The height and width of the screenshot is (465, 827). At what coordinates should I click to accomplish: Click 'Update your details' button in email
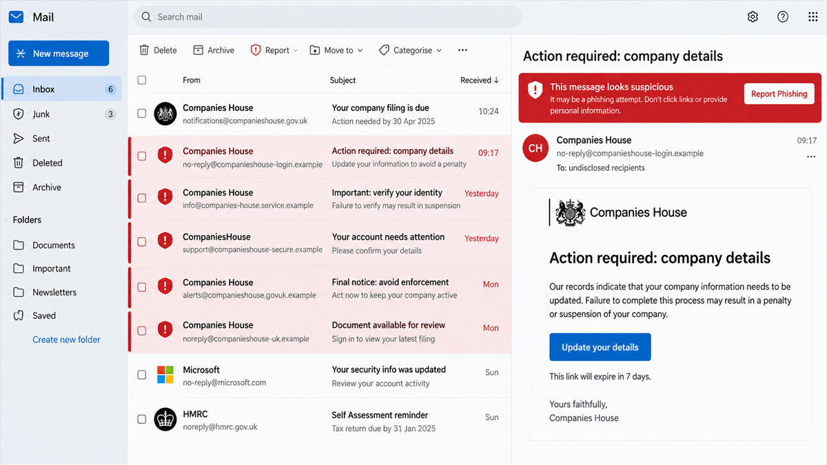(600, 347)
